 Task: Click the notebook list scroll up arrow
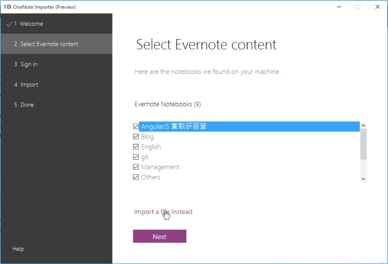[x=363, y=125]
